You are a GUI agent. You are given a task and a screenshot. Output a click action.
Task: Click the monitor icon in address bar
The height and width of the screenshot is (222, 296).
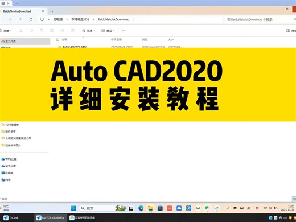[42, 19]
